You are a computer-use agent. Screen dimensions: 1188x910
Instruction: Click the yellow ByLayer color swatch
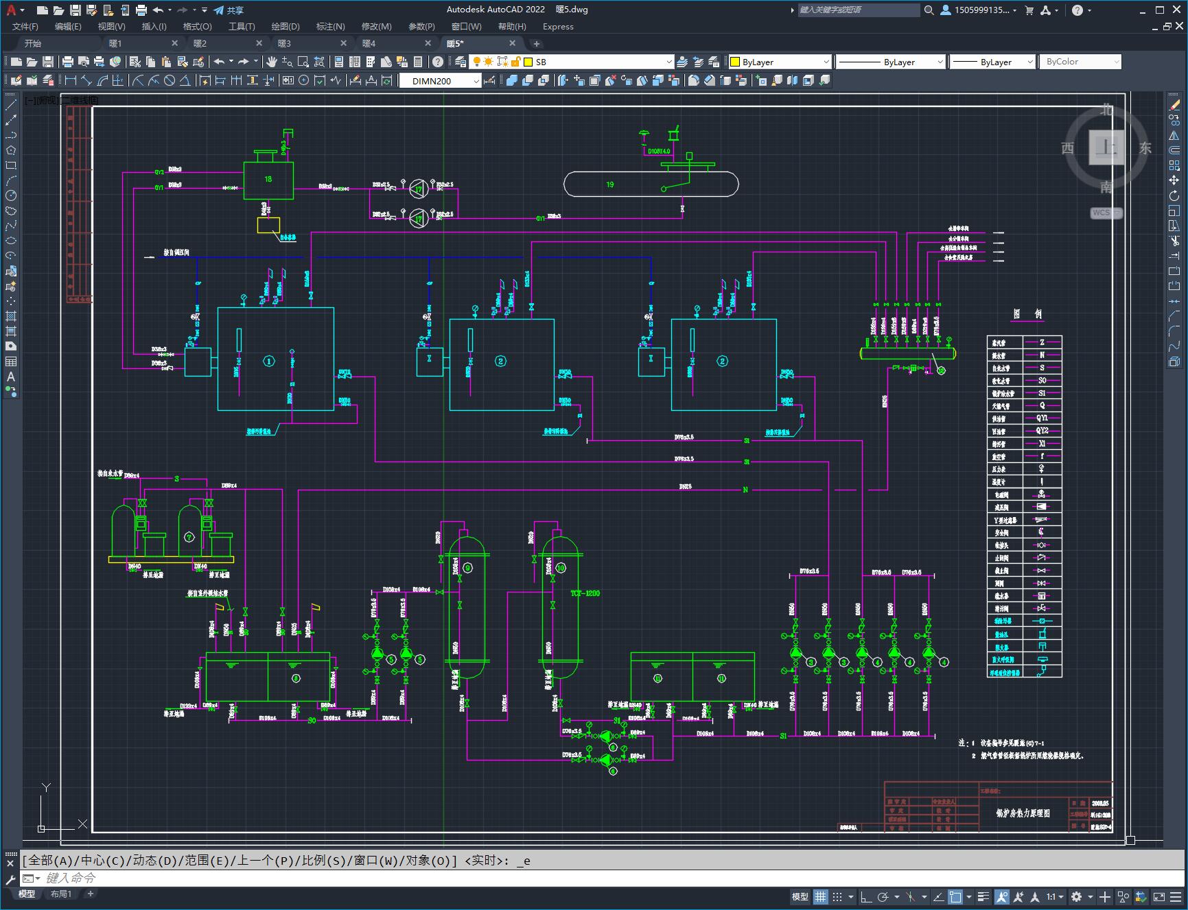tap(735, 62)
